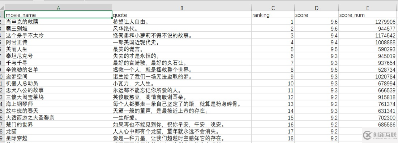The height and width of the screenshot is (143, 398).
Task: Select the cell 霸王别姬
Action: pyautogui.click(x=58, y=29)
